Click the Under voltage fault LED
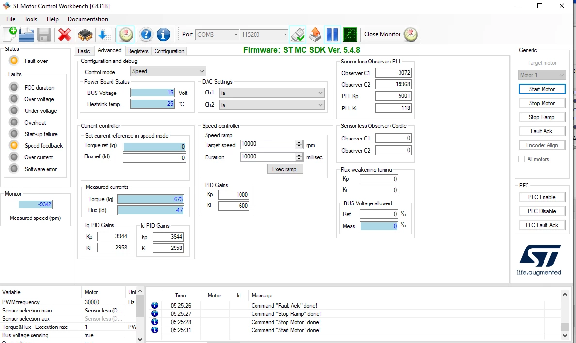 point(14,110)
